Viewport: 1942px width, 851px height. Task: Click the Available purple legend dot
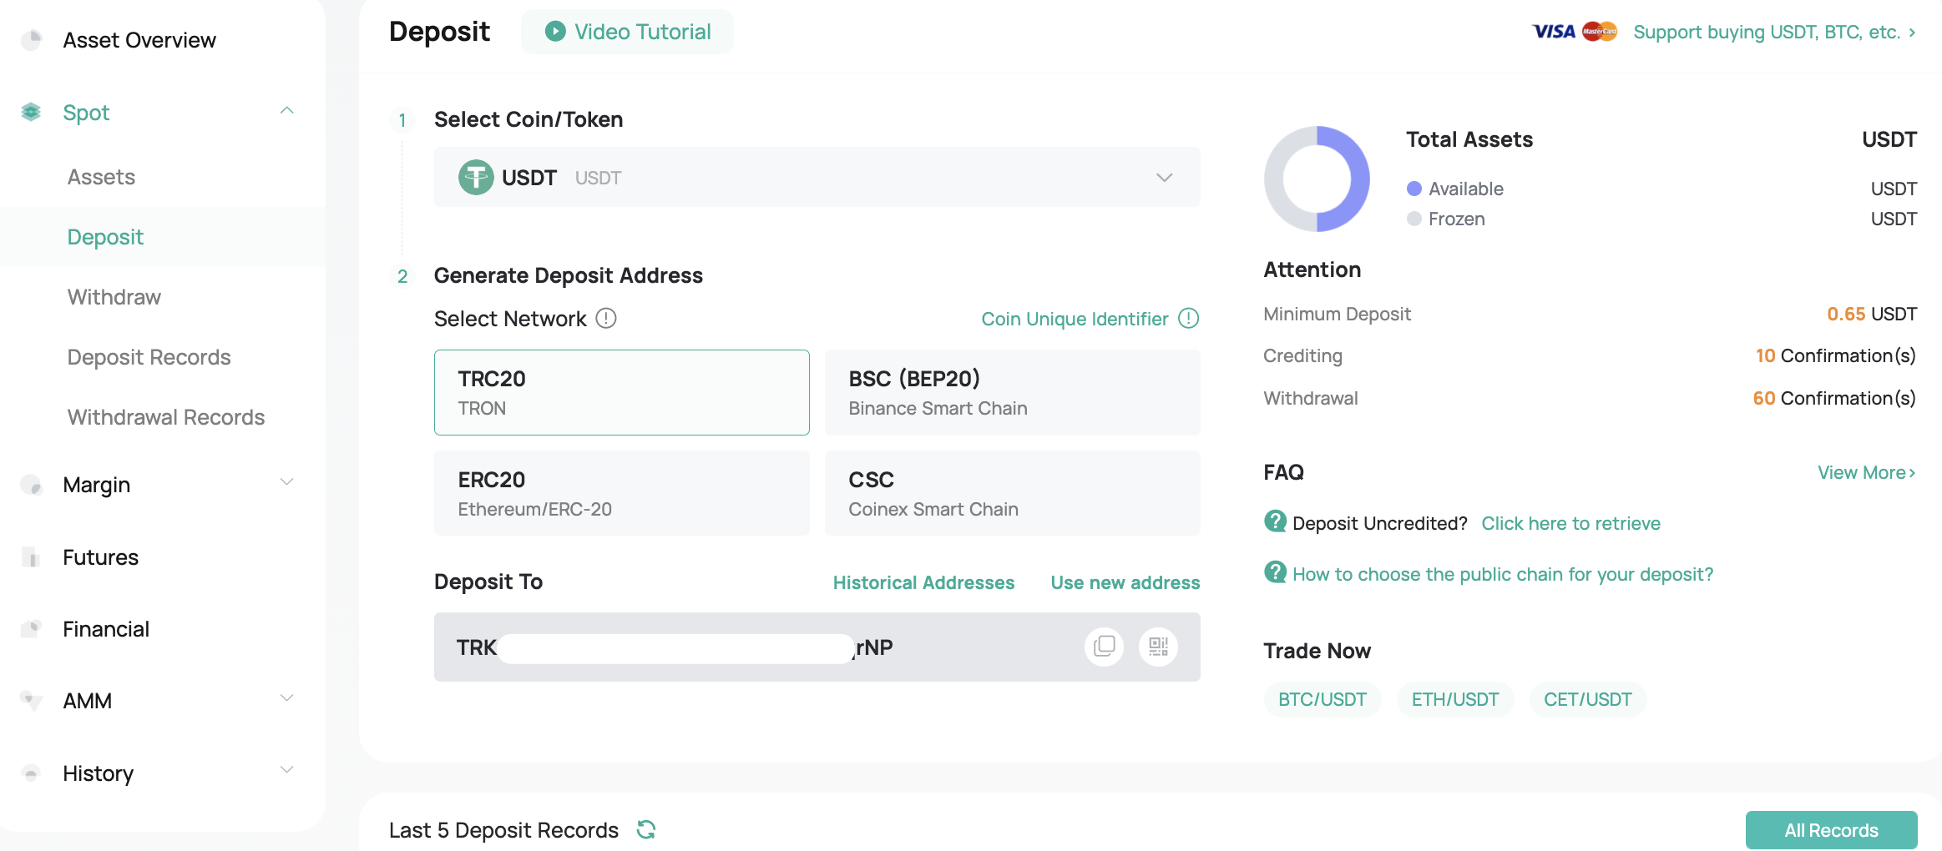point(1414,189)
